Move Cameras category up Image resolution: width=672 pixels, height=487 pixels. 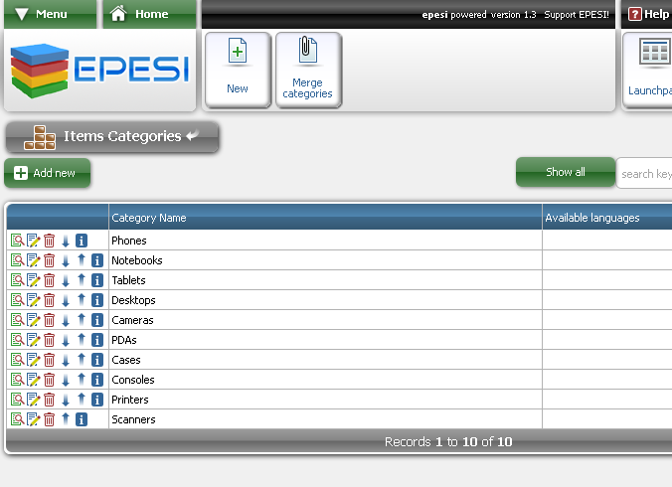click(x=82, y=320)
